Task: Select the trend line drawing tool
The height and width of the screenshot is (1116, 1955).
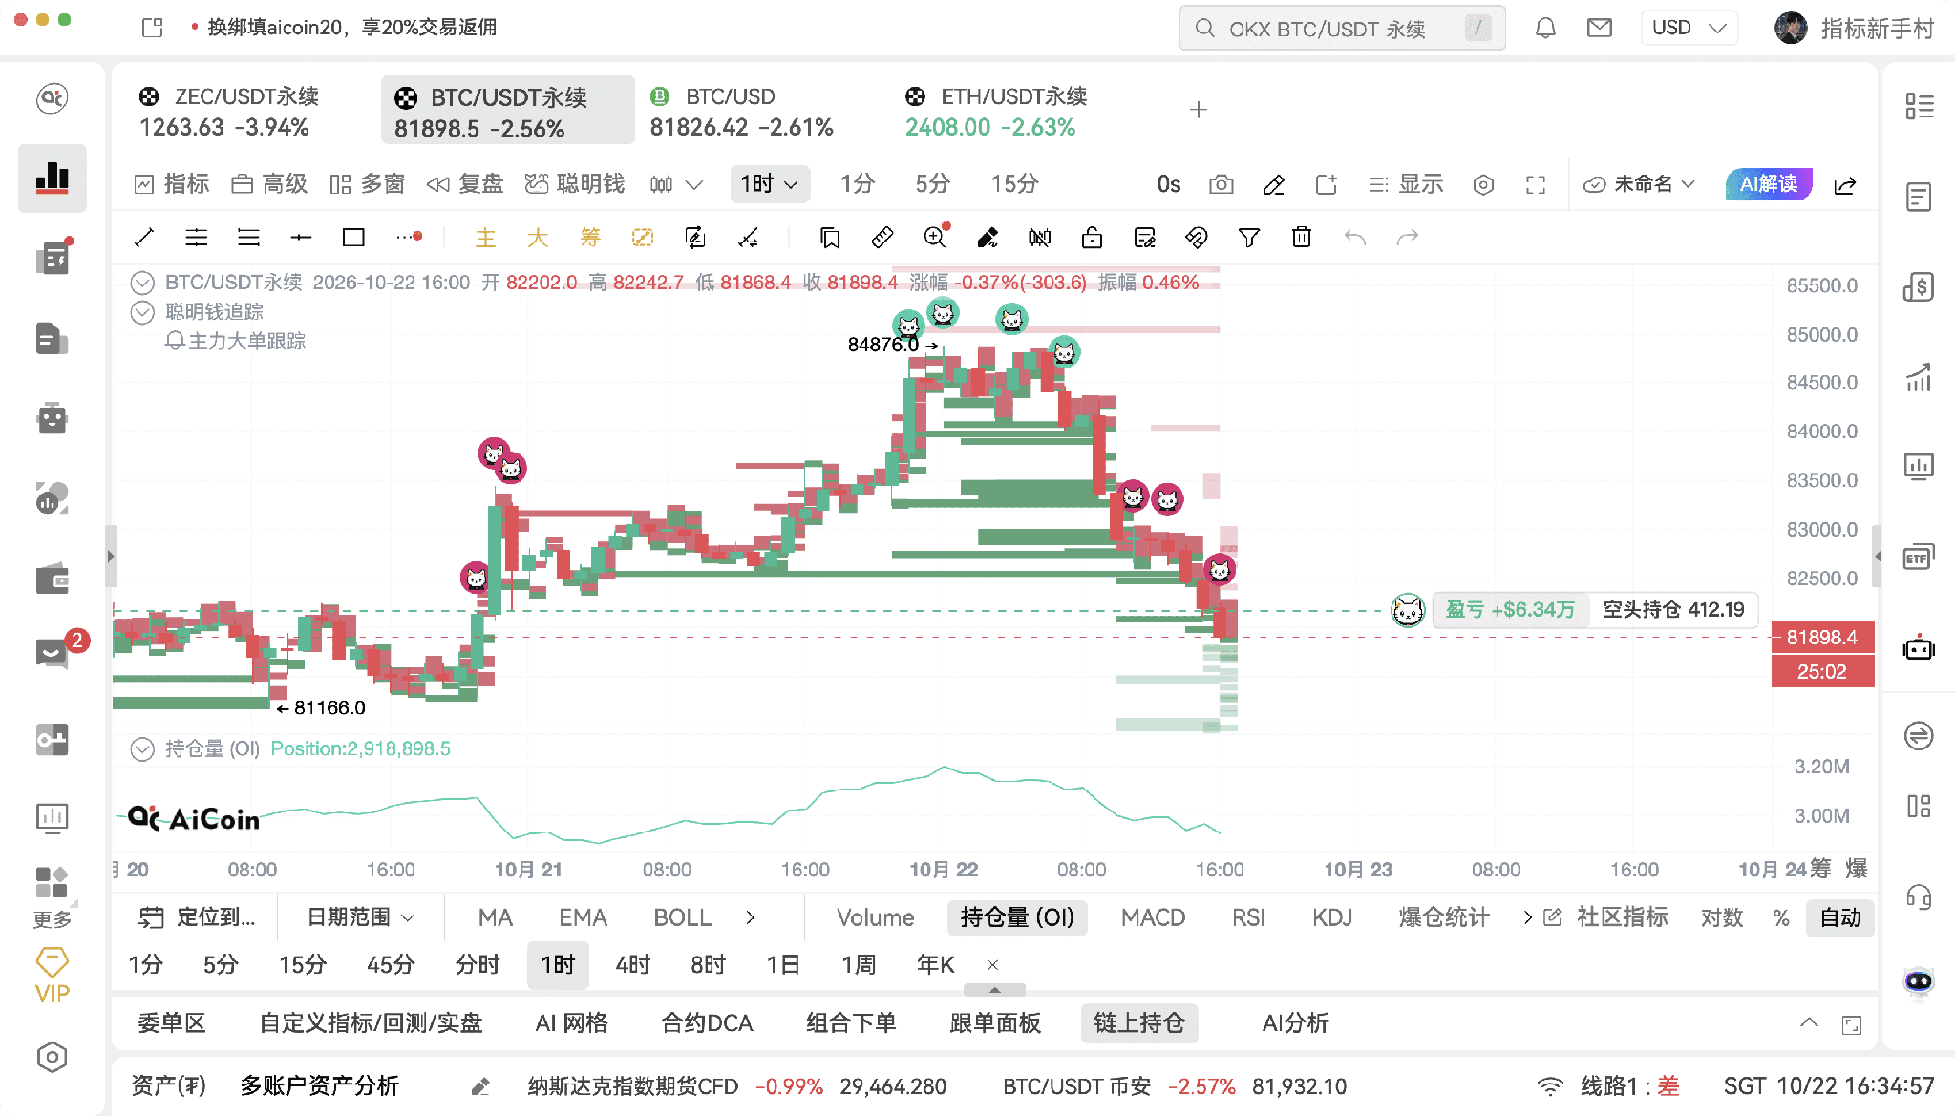Action: pyautogui.click(x=144, y=238)
